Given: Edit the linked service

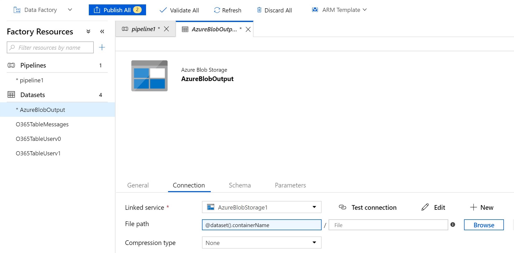Looking at the screenshot, I should coord(433,207).
